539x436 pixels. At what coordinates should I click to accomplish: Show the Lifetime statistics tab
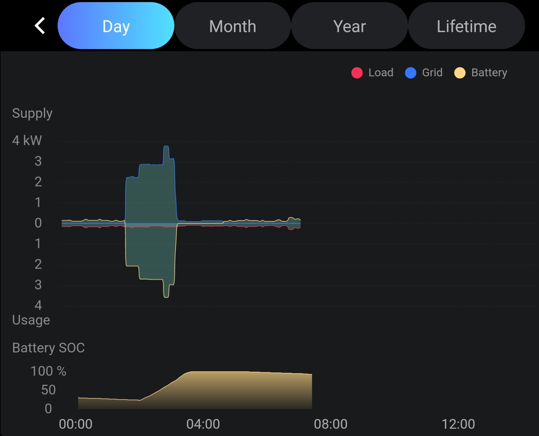[x=466, y=26]
